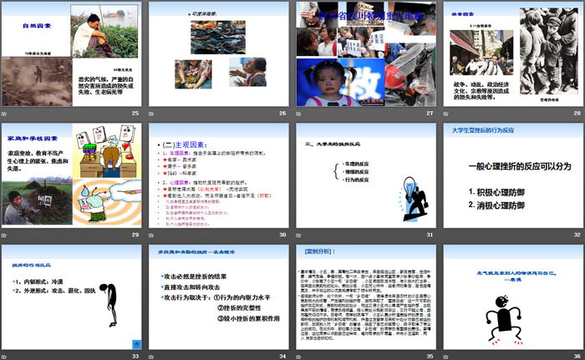The width and height of the screenshot is (585, 360).
Task: Select slide 36 thumbnail with angry figure
Action: tap(513, 297)
